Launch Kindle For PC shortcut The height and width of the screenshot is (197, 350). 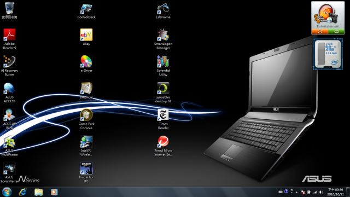(86, 172)
